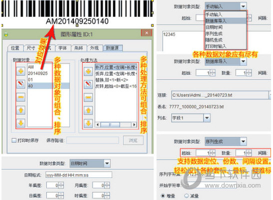
Task: Select the 数据源 tab
Action: coord(113,48)
